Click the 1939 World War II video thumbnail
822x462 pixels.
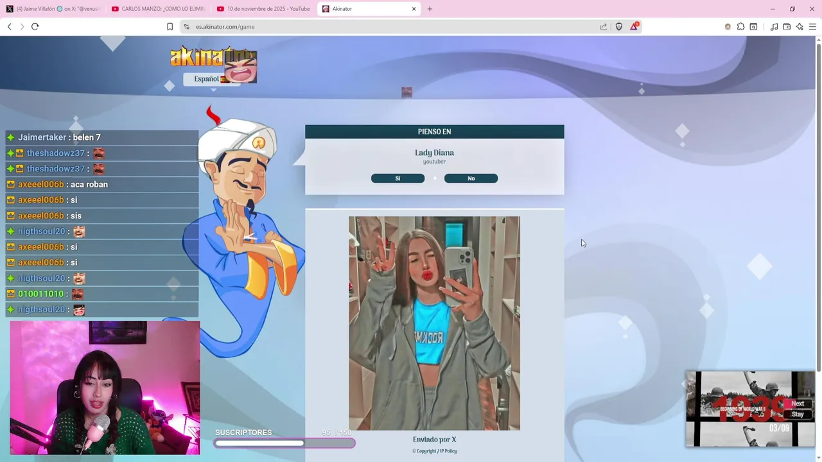tap(750, 409)
